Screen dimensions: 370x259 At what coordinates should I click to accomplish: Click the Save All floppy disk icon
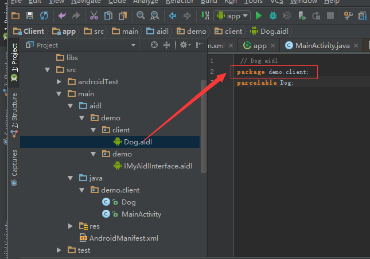[x=30, y=16]
